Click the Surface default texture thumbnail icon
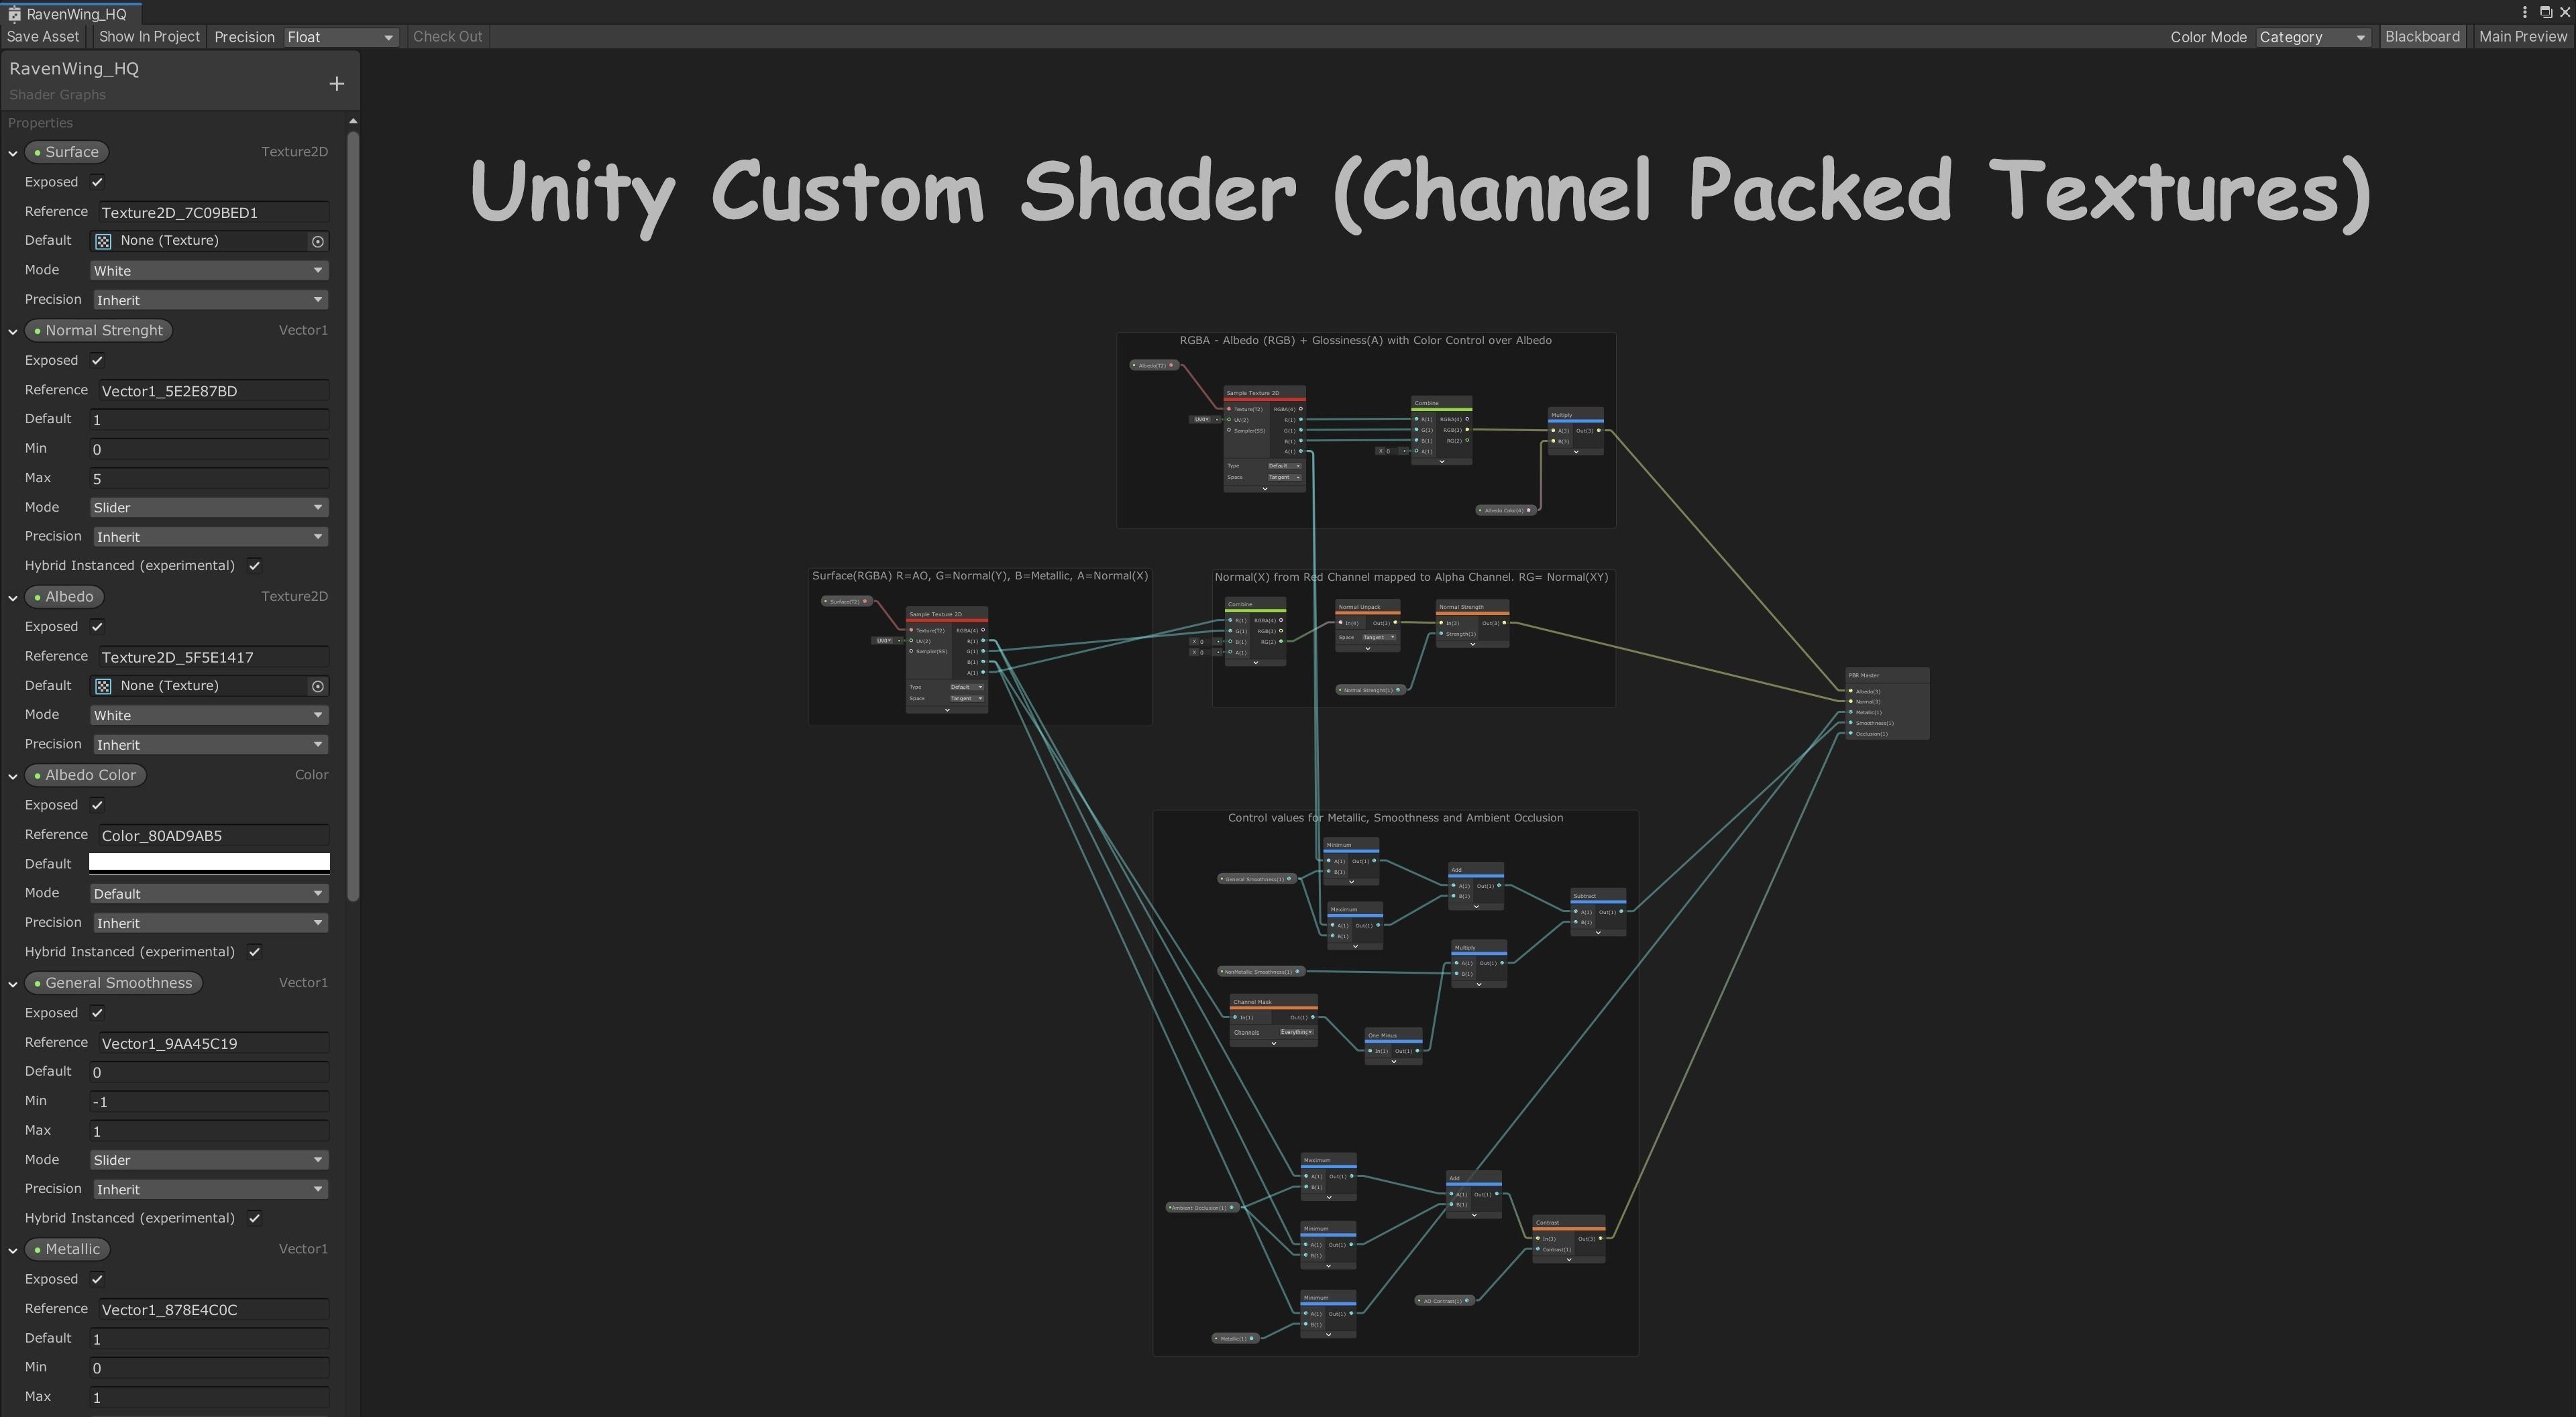Image resolution: width=2576 pixels, height=1417 pixels. (103, 241)
